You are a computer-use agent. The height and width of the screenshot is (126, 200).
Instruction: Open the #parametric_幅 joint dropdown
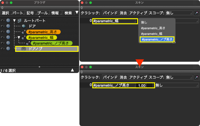[115, 21]
